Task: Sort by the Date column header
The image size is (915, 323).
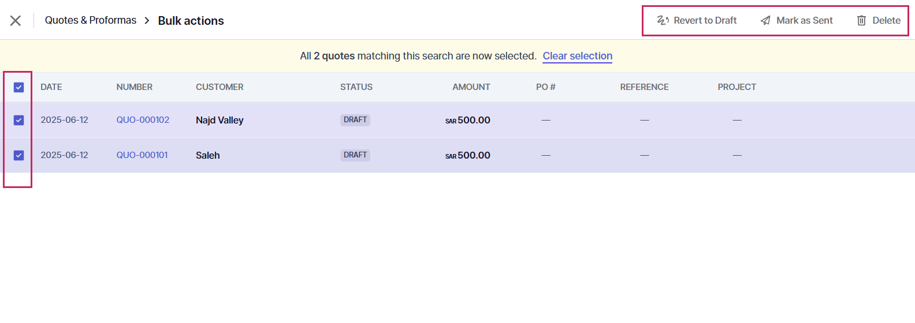Action: click(x=51, y=87)
